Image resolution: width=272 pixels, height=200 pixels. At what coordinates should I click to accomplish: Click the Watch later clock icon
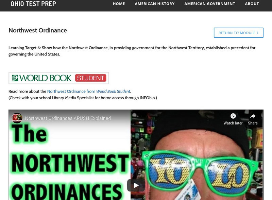click(x=233, y=116)
